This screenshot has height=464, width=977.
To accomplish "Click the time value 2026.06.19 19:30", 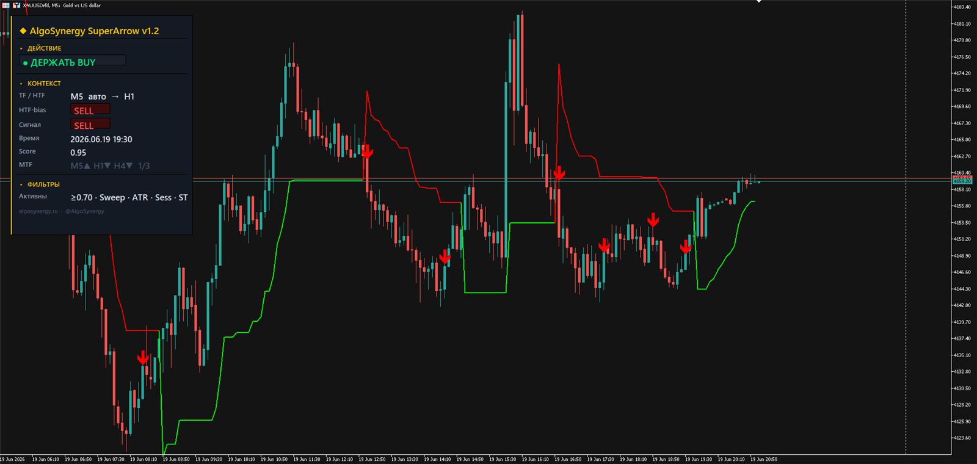I will (x=101, y=139).
